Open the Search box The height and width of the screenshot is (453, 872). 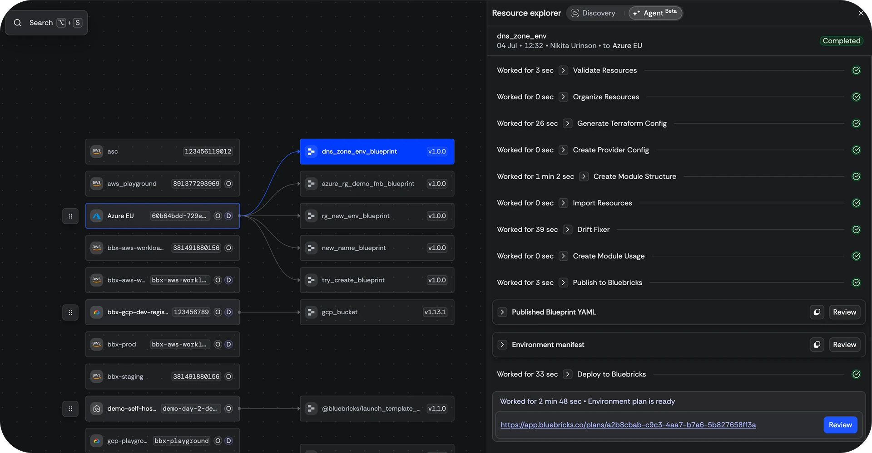[x=46, y=23]
